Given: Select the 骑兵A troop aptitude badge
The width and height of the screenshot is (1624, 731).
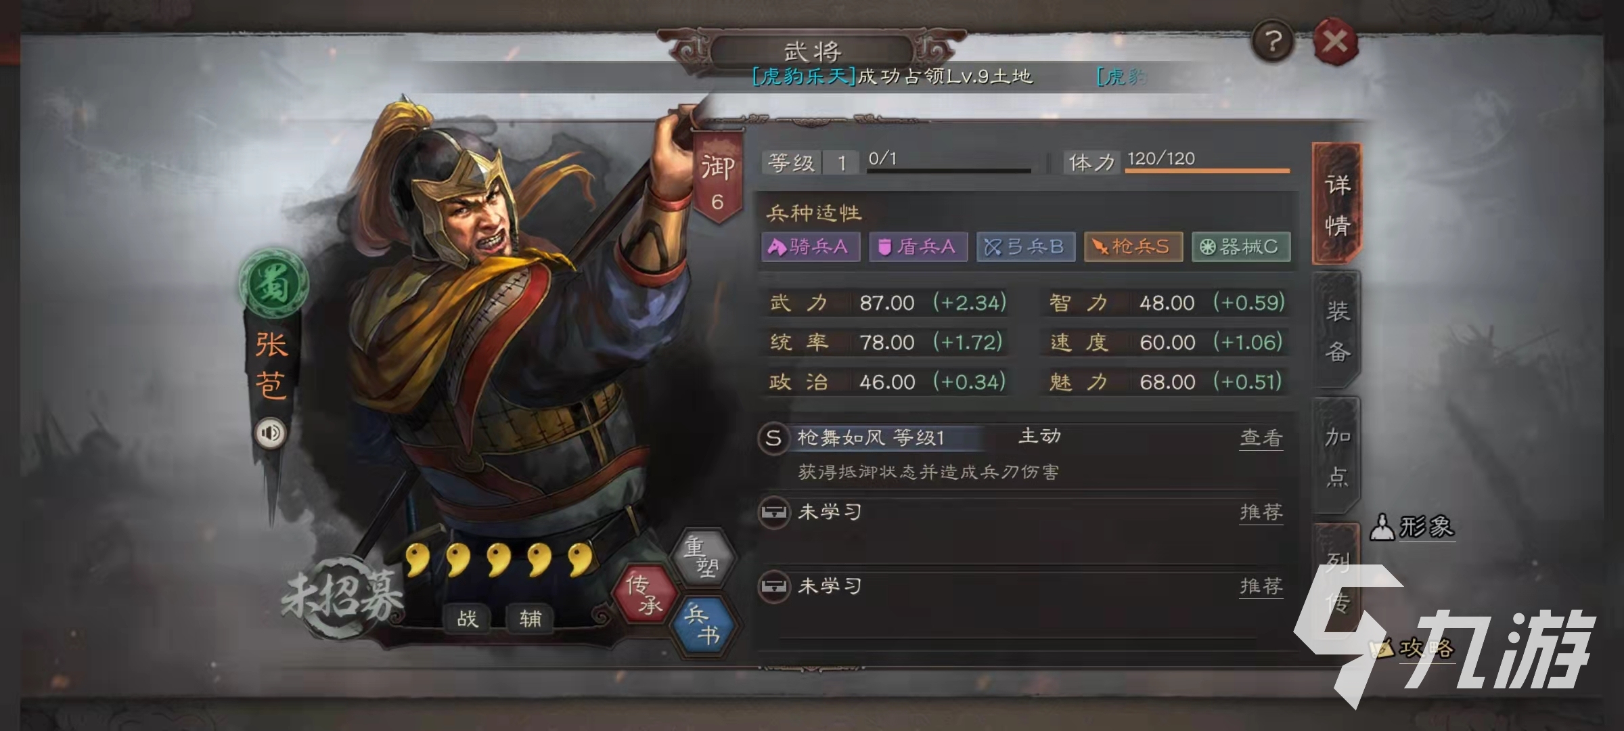Looking at the screenshot, I should point(811,246).
